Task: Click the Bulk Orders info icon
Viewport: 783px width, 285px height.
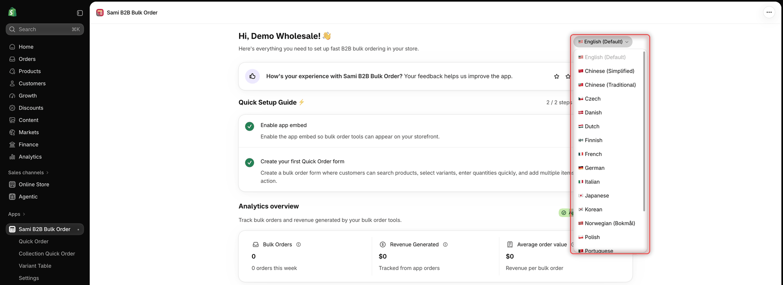Action: [299, 245]
